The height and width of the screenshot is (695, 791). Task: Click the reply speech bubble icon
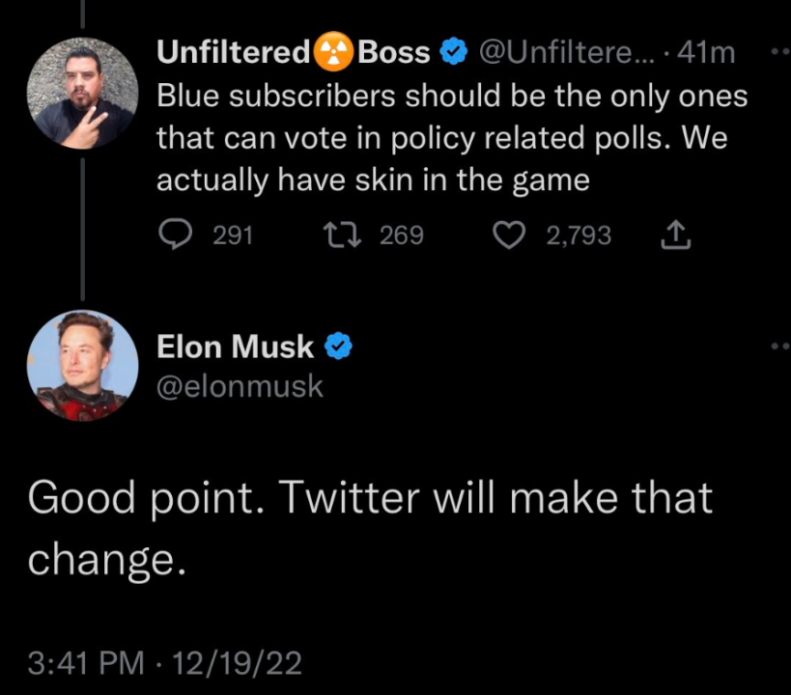pos(175,235)
